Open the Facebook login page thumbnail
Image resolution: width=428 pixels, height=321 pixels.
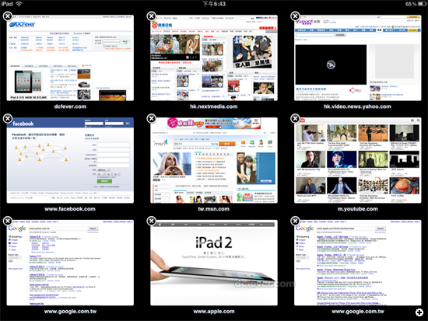click(70, 160)
